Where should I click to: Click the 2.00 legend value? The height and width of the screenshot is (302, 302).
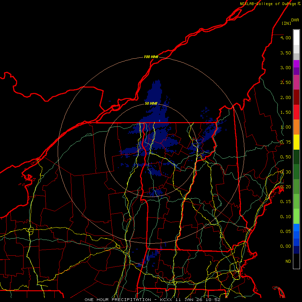point(286,97)
